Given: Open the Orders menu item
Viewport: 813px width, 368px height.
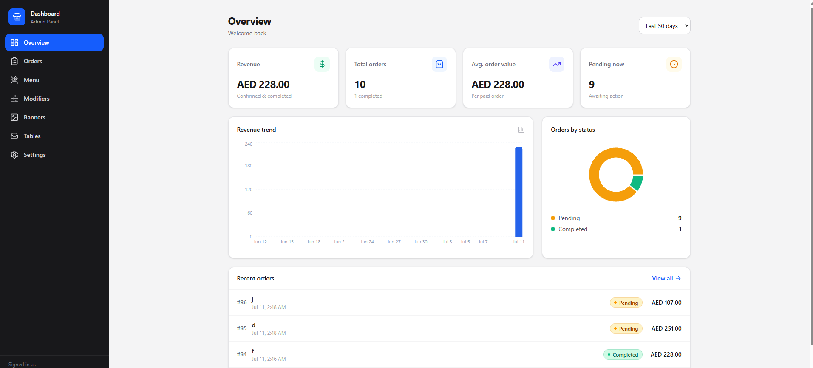Looking at the screenshot, I should coord(54,61).
